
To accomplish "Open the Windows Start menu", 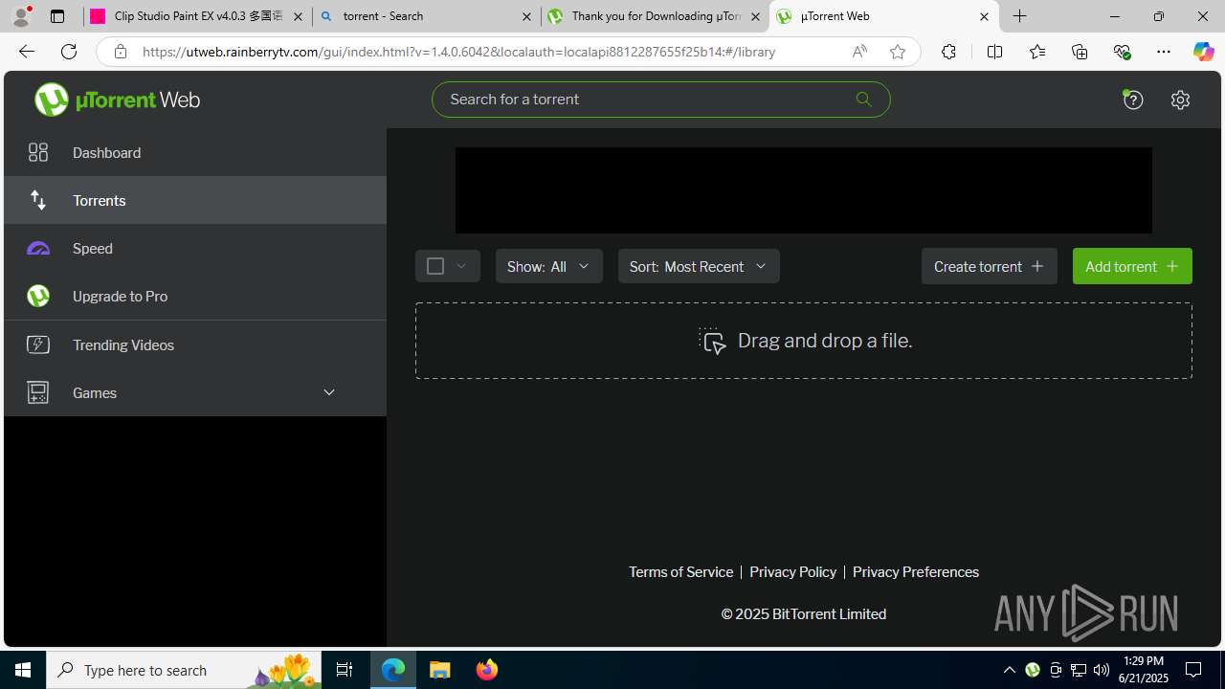I will pos(23,670).
